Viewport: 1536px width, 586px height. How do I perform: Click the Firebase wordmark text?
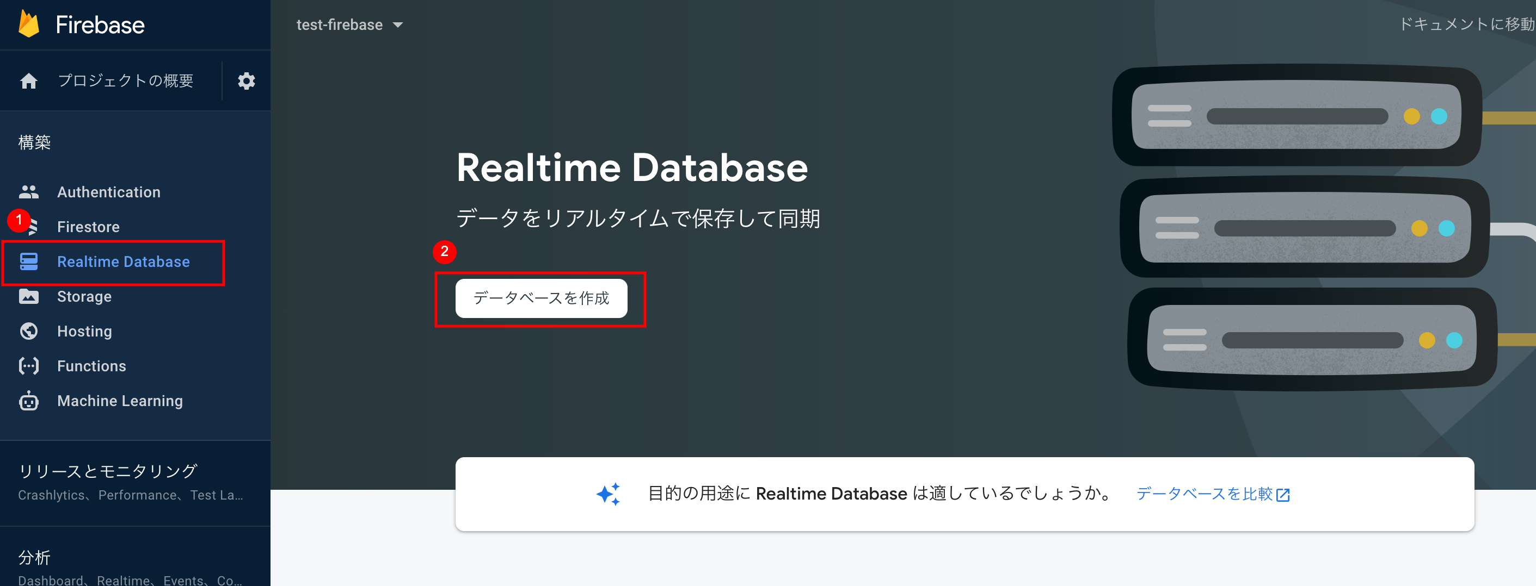point(100,25)
